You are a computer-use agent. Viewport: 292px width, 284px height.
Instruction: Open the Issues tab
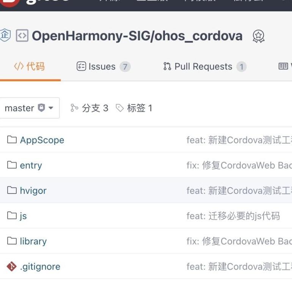point(104,67)
